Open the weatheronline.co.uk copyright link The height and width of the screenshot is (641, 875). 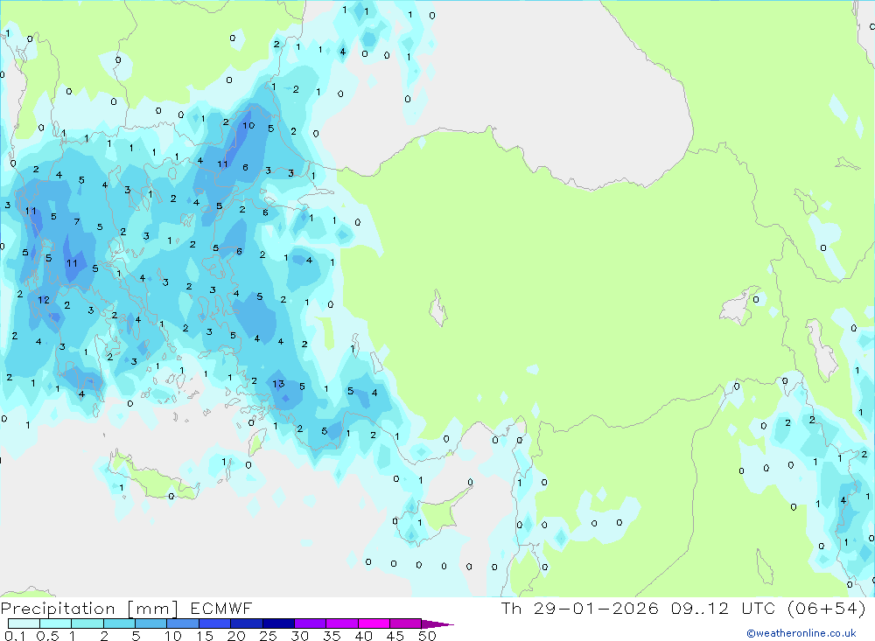(x=801, y=633)
